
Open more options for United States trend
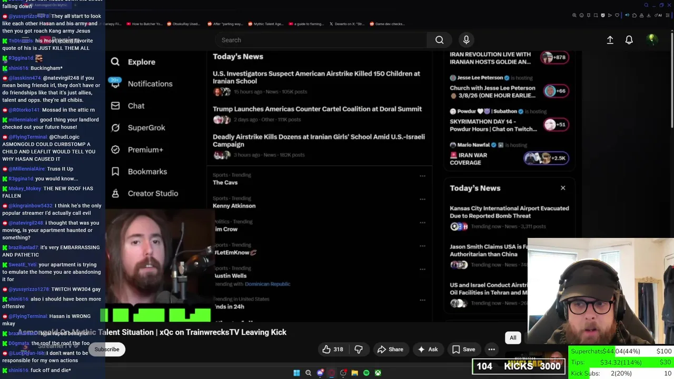[422, 300]
